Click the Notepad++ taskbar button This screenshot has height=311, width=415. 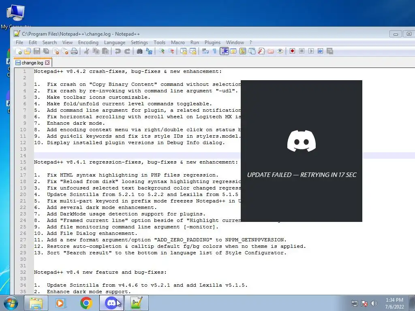(x=136, y=303)
